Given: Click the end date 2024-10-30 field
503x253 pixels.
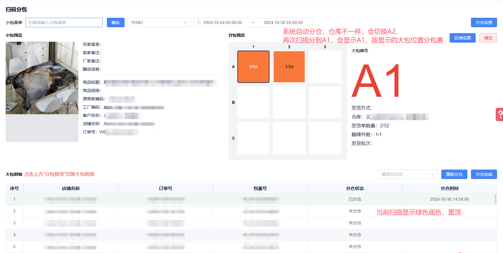Looking at the screenshot, I should (283, 22).
